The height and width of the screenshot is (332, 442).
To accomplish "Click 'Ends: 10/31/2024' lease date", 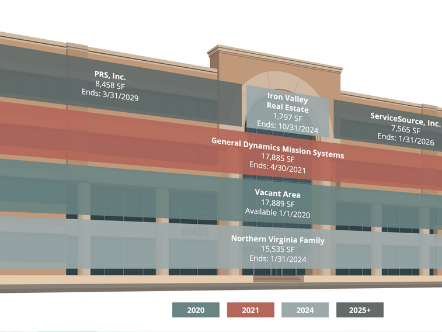I will point(287,127).
